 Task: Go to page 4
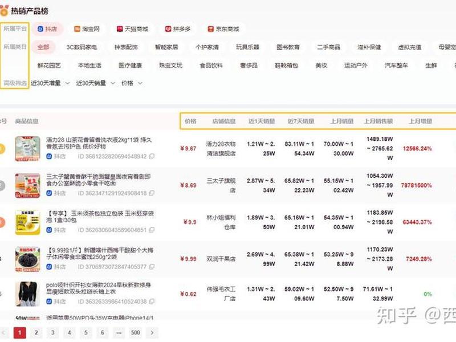tap(69, 333)
